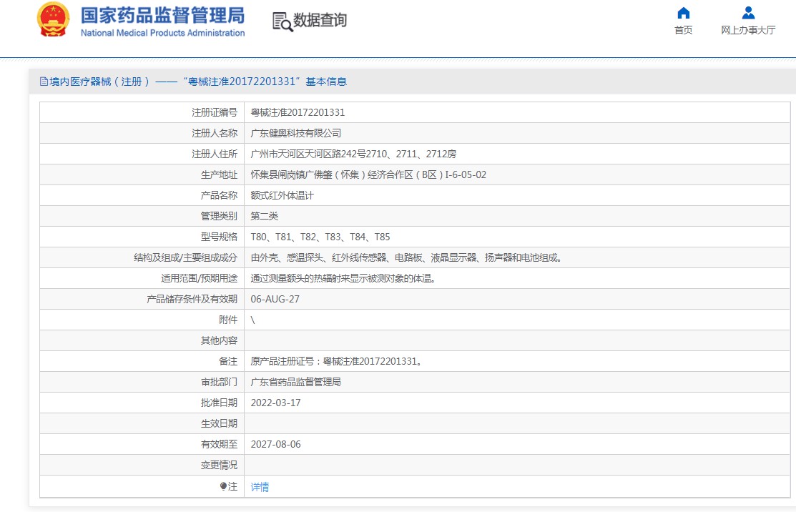The image size is (796, 512).
Task: Click breadcrumb title 境内医疗器械（注册）基本信息
Action: [198, 82]
